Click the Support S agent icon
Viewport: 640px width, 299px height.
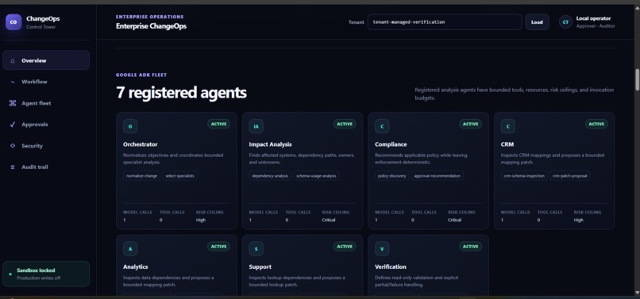[256, 249]
